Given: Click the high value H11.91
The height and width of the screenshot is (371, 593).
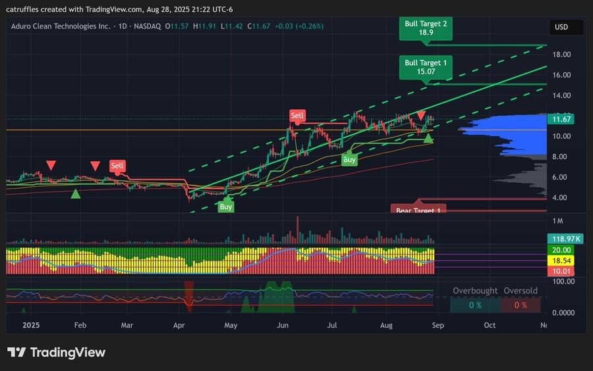Looking at the screenshot, I should point(204,26).
